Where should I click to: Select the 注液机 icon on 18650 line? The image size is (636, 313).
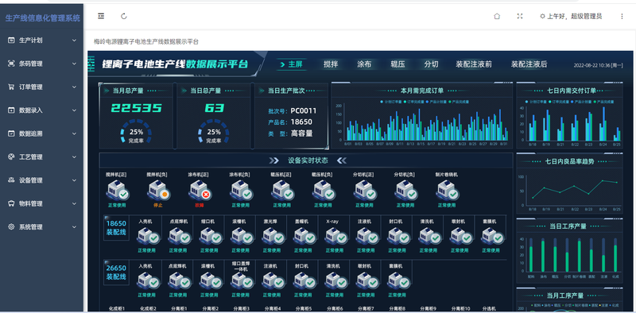pos(366,236)
